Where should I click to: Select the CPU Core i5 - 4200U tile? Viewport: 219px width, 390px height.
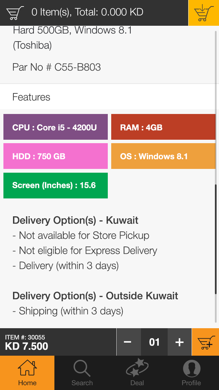pos(55,127)
